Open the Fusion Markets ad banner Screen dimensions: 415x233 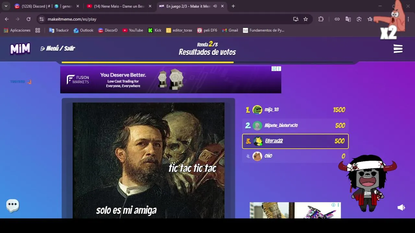coord(171,80)
